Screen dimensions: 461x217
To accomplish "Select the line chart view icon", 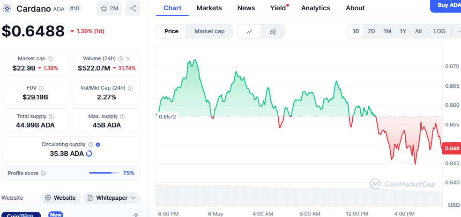I will point(250,31).
